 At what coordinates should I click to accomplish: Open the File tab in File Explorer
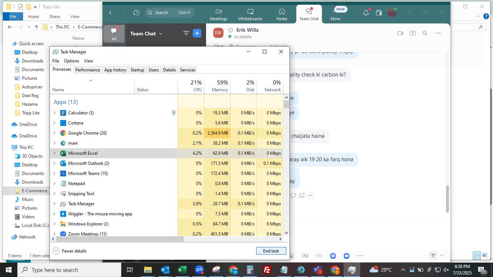tap(13, 17)
